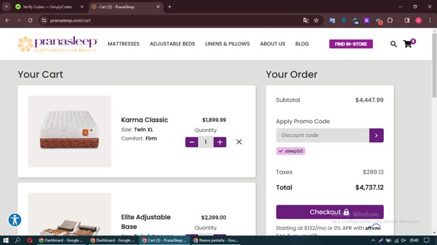Open Chrome three-dot menu

[430, 20]
